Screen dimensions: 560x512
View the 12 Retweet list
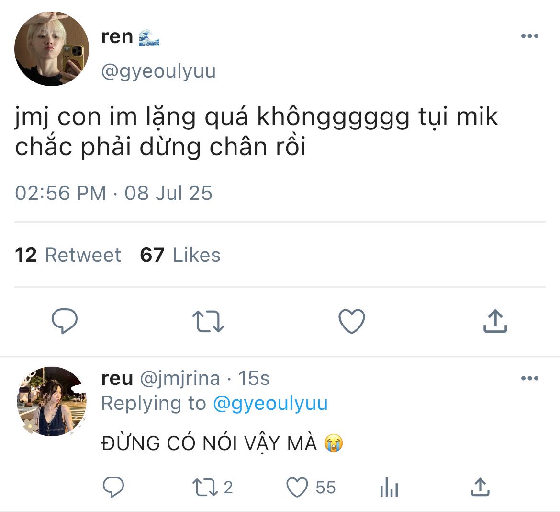68,255
